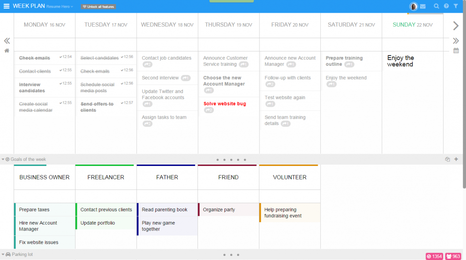Go to next week with right chevron

point(456,26)
